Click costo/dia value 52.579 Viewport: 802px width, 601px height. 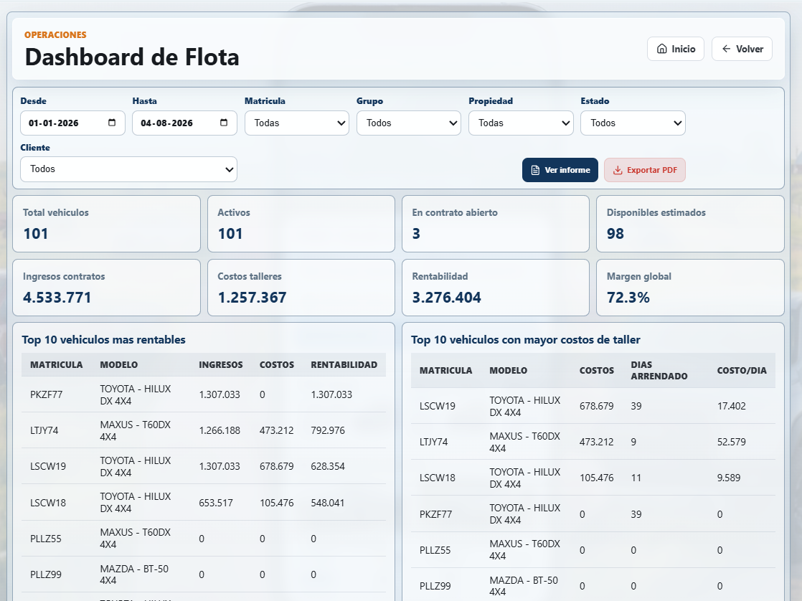tap(732, 442)
